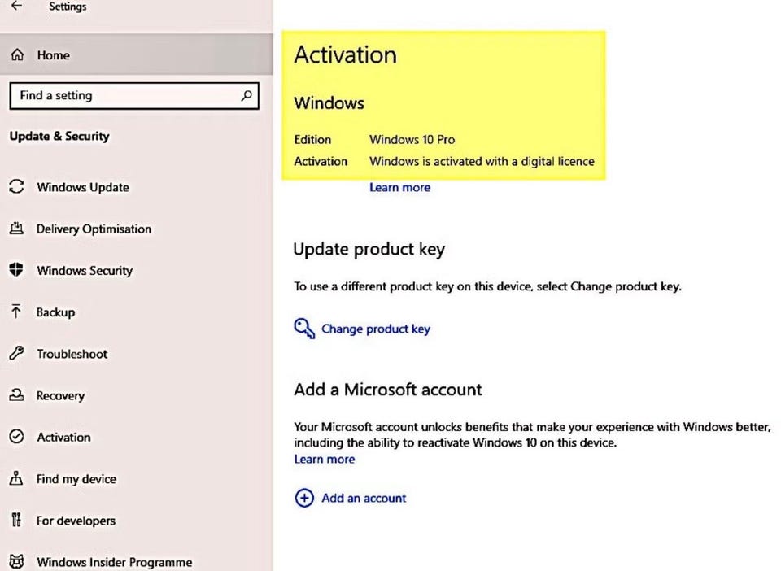
Task: Click the Windows 10 Pro edition text
Action: tap(412, 139)
